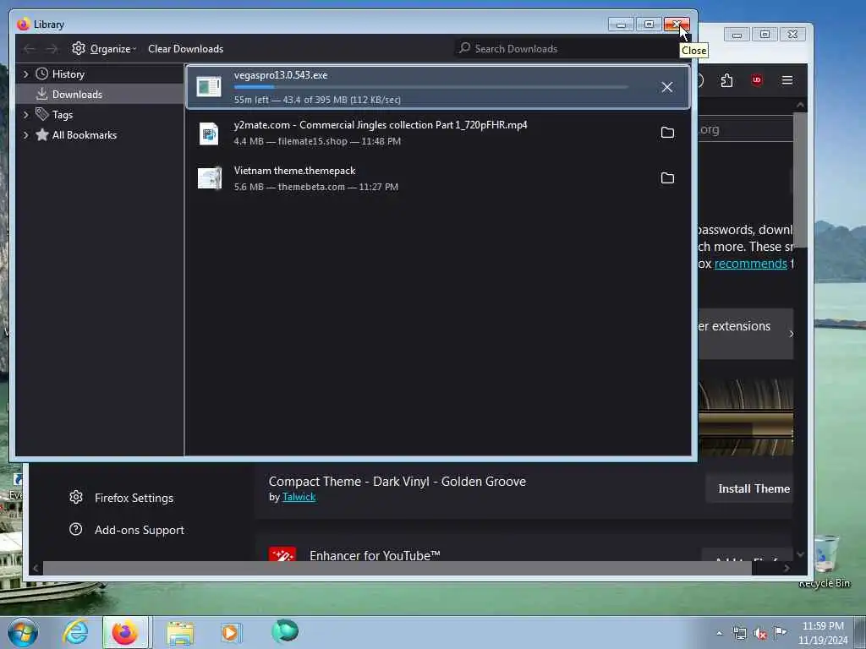The image size is (866, 649).
Task: Expand the History tree node
Action: (25, 74)
